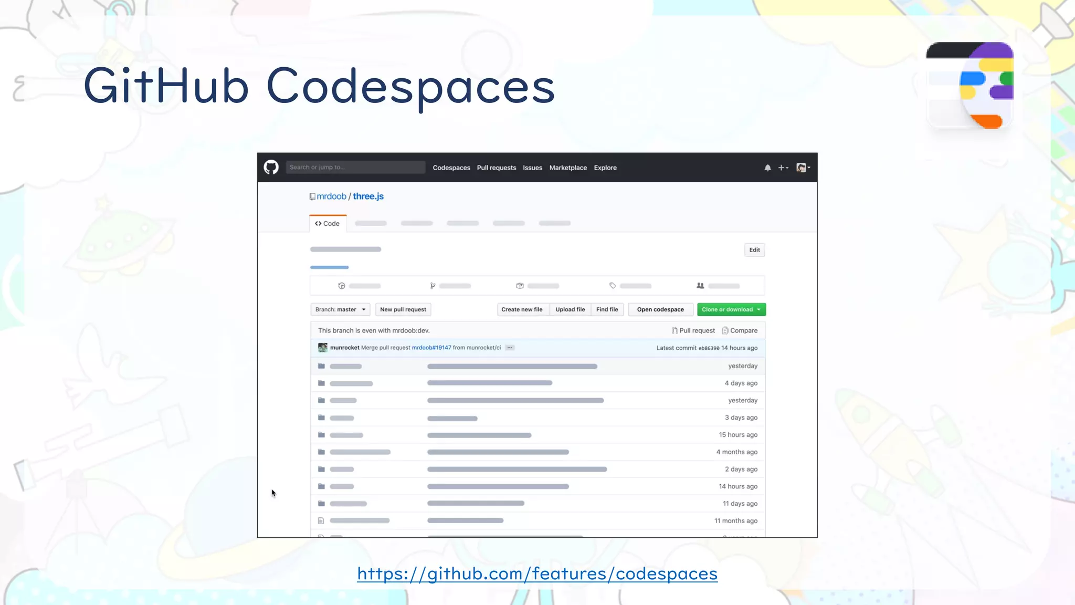
Task: Open the mrdoob owner link
Action: pyautogui.click(x=331, y=196)
